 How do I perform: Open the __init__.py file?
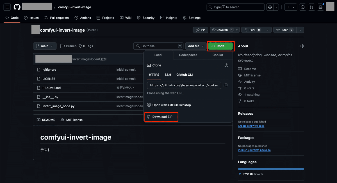point(50,97)
